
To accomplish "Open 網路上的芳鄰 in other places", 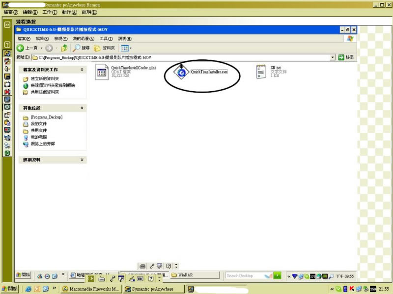I will pyautogui.click(x=43, y=144).
